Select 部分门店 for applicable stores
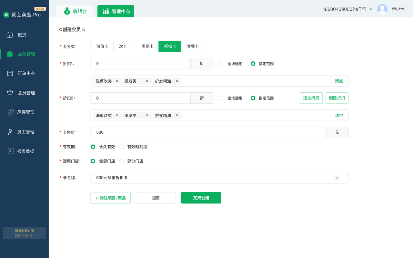 [122, 161]
